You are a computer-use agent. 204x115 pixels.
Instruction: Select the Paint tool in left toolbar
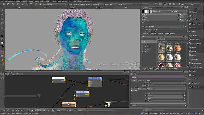2,14
